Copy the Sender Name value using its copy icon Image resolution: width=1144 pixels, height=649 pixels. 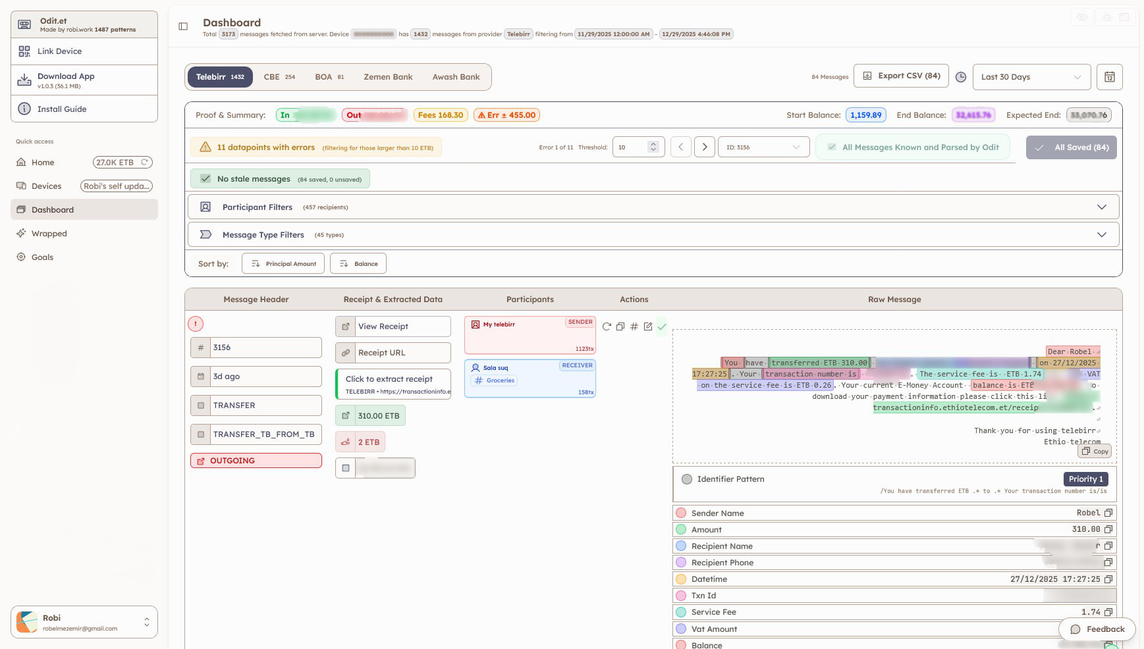pyautogui.click(x=1108, y=513)
